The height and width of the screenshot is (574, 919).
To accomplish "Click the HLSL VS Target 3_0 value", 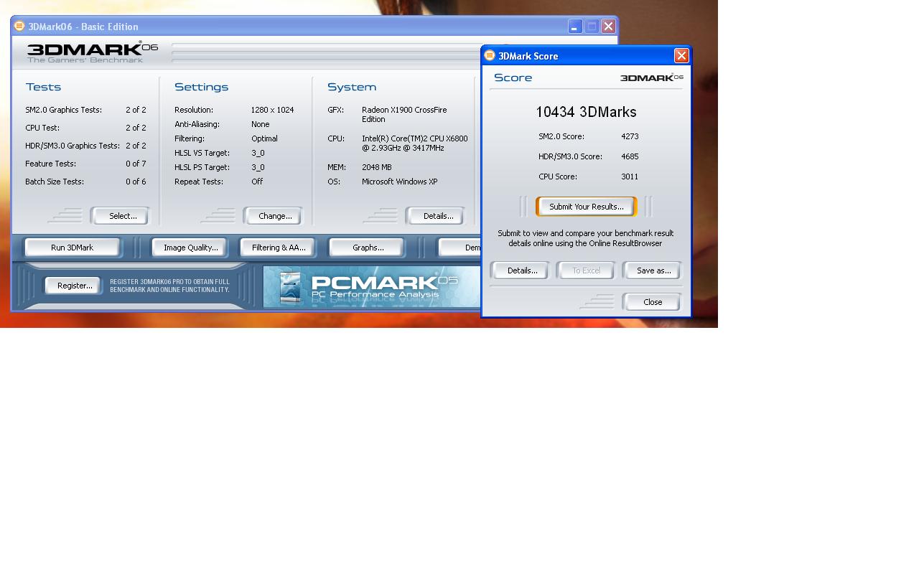I will pyautogui.click(x=257, y=153).
